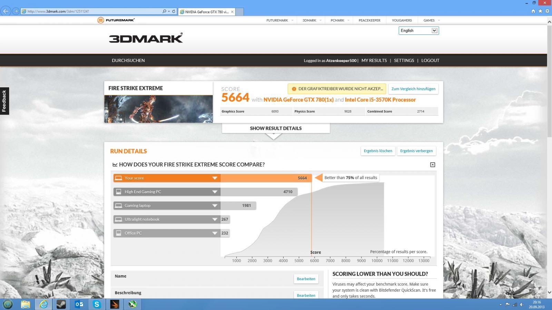Launch Steam from the taskbar
This screenshot has height=310, width=552.
(x=61, y=304)
